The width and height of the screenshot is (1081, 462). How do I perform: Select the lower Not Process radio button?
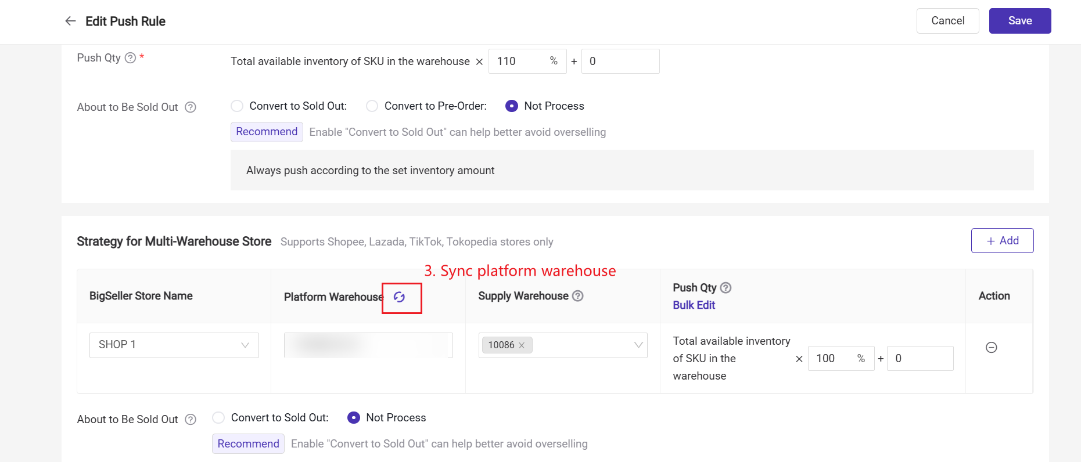pyautogui.click(x=353, y=418)
